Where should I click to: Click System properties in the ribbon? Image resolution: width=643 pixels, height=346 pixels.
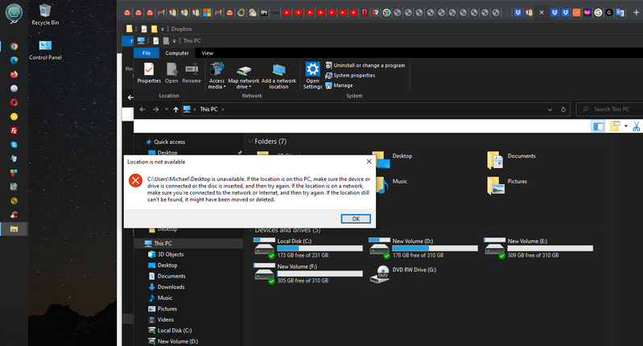pos(354,75)
